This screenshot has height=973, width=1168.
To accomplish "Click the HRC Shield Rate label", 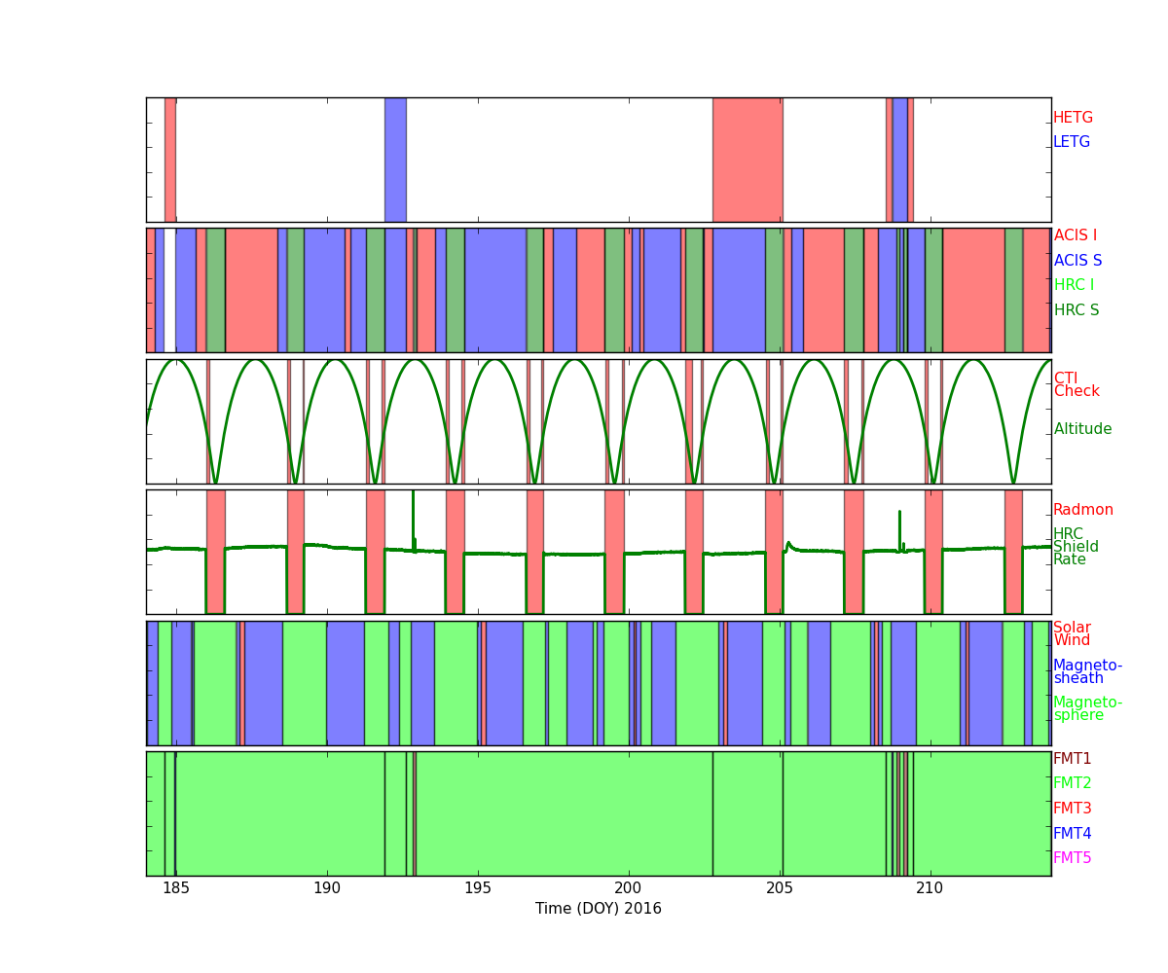I will coord(1076,547).
